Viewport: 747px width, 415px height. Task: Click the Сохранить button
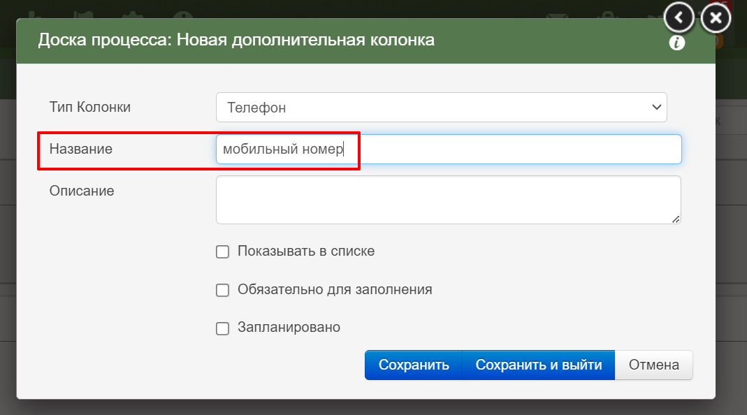point(414,365)
